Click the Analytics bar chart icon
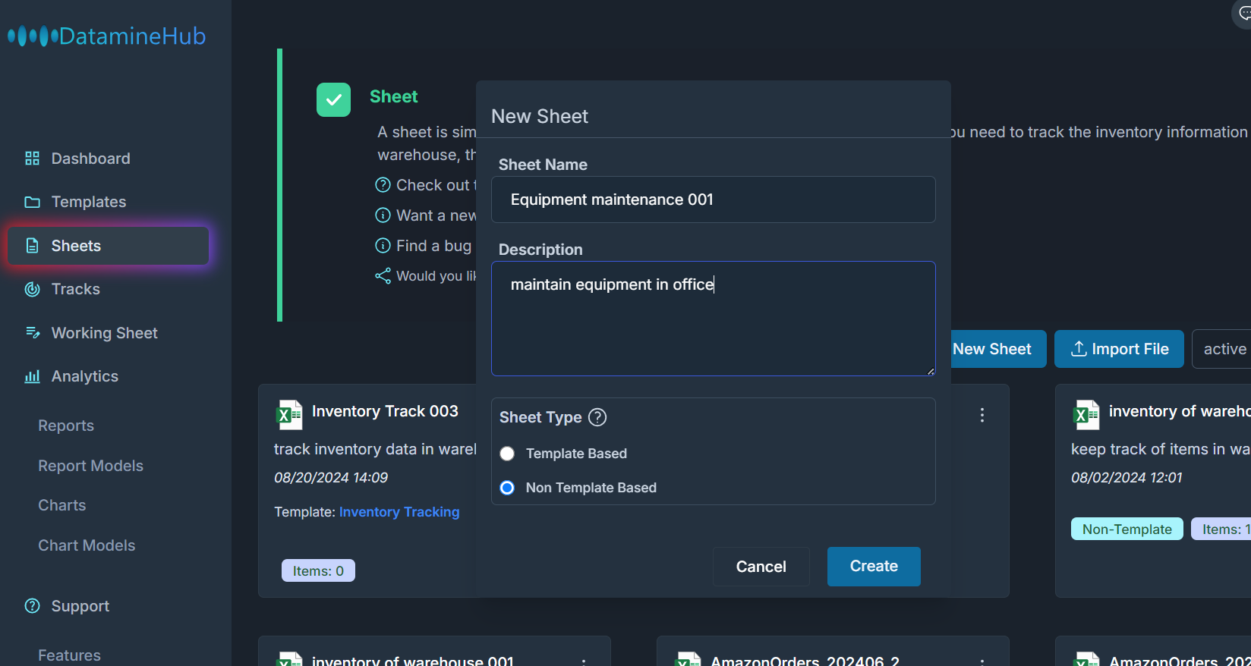 coord(32,376)
